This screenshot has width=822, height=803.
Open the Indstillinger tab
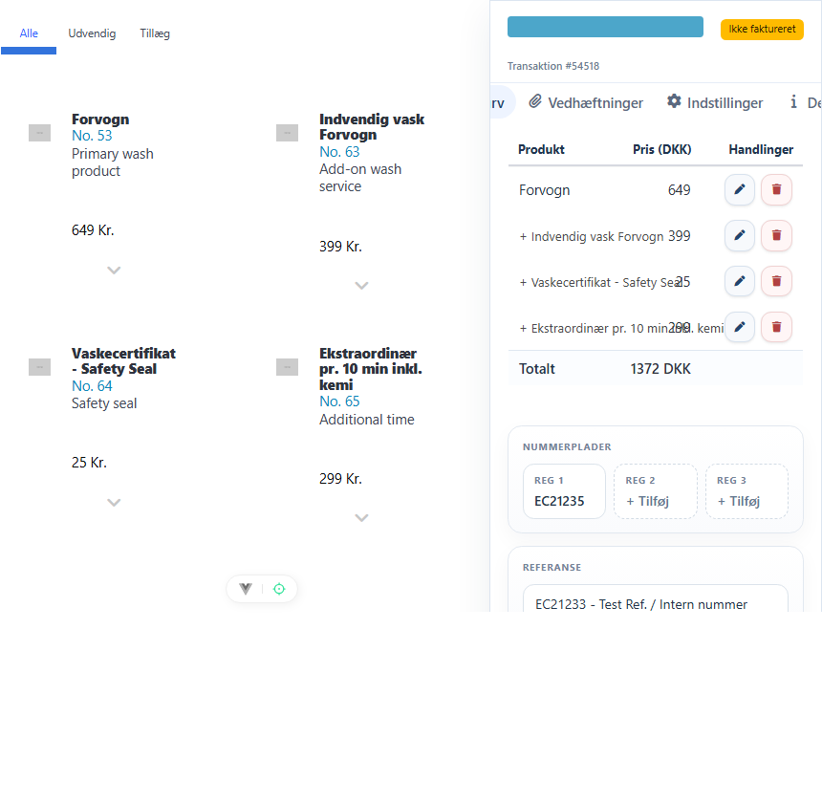tap(715, 102)
